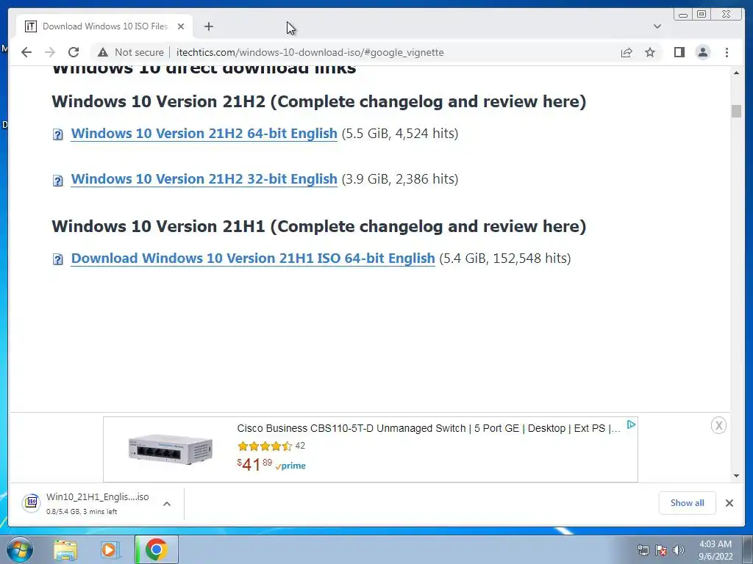Click Chrome icon in the taskbar
The image size is (753, 564).
pos(156,549)
